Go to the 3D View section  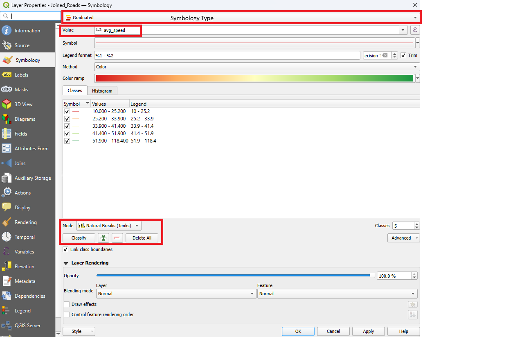coord(23,104)
